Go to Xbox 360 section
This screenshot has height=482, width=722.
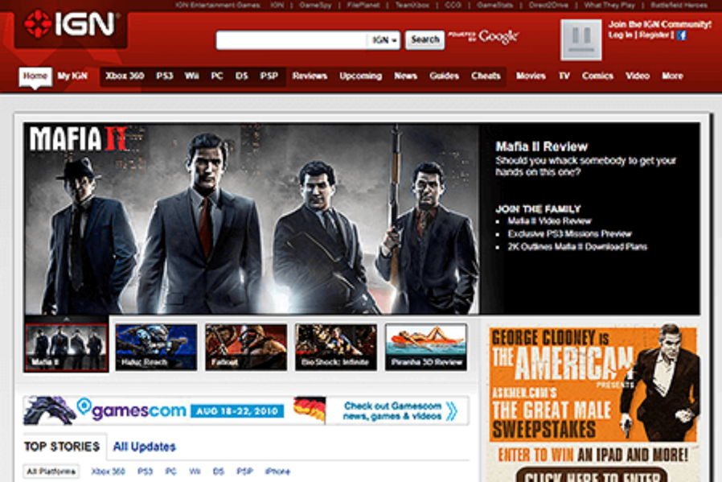coord(125,76)
